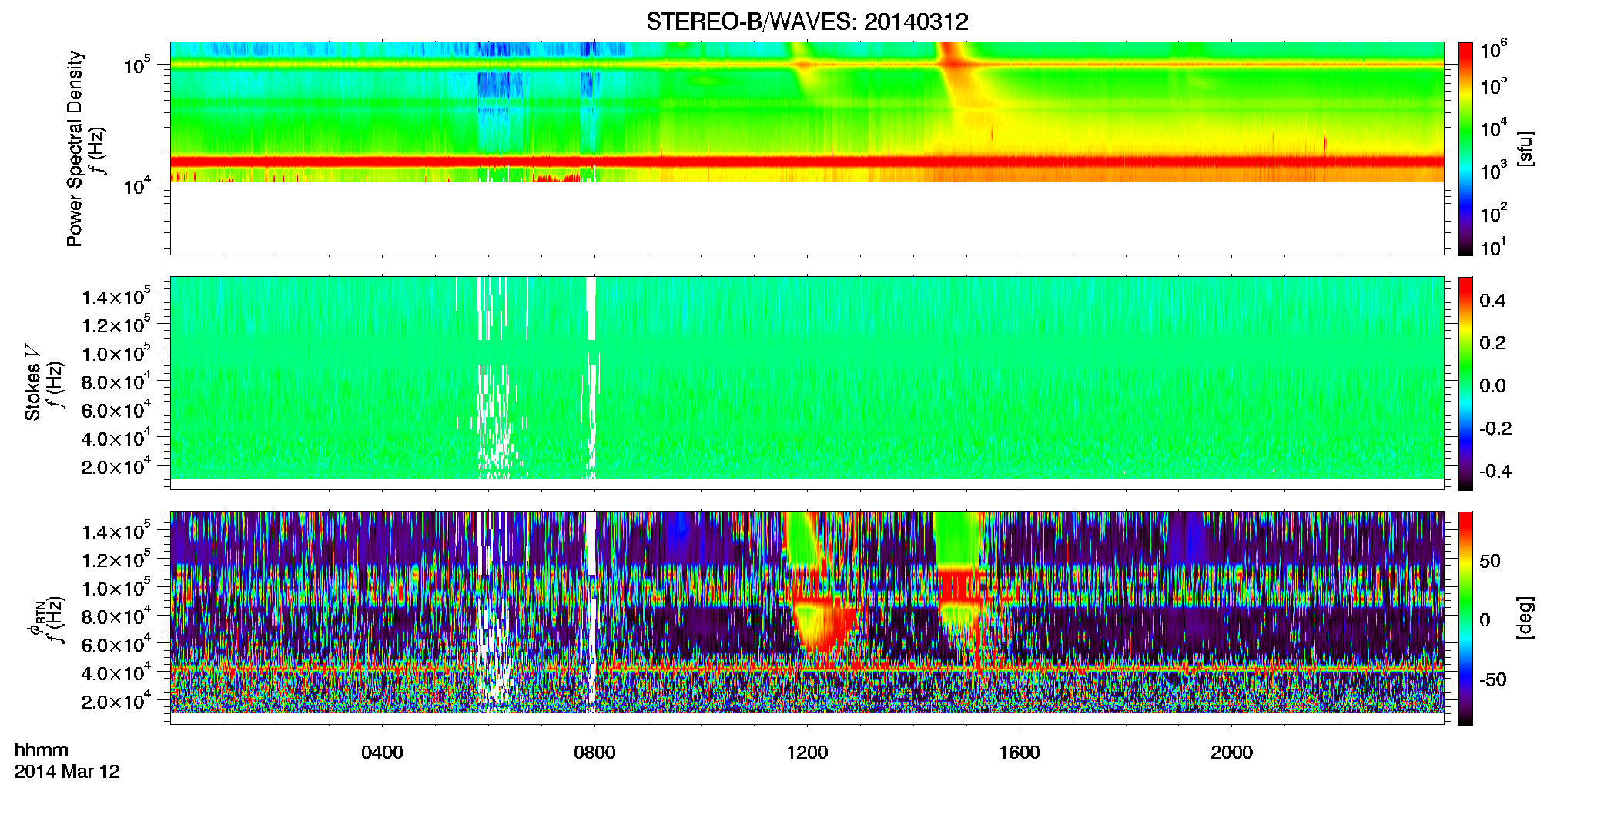Select the 0800 time tick label

point(594,753)
